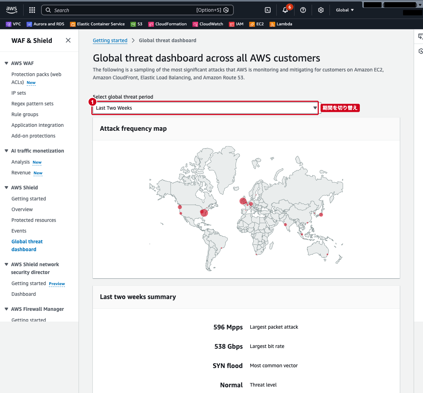423x393 pixels.
Task: Click the S3 bucket icon
Action: tap(133, 24)
